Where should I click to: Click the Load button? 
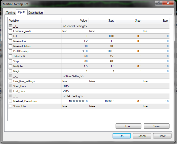[x=128, y=126]
